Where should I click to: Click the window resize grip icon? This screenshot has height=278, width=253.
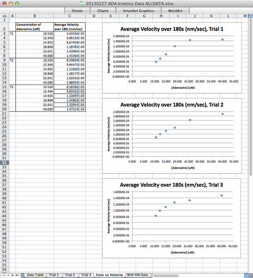tap(251, 275)
